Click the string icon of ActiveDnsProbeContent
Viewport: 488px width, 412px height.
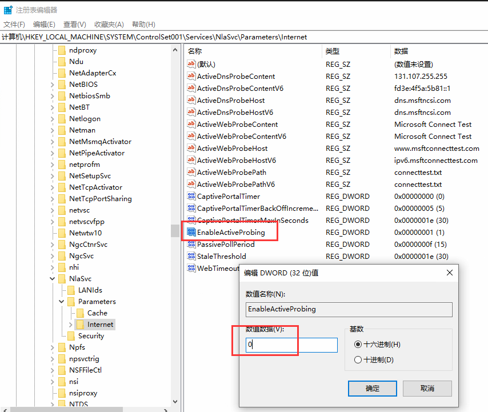pos(191,76)
